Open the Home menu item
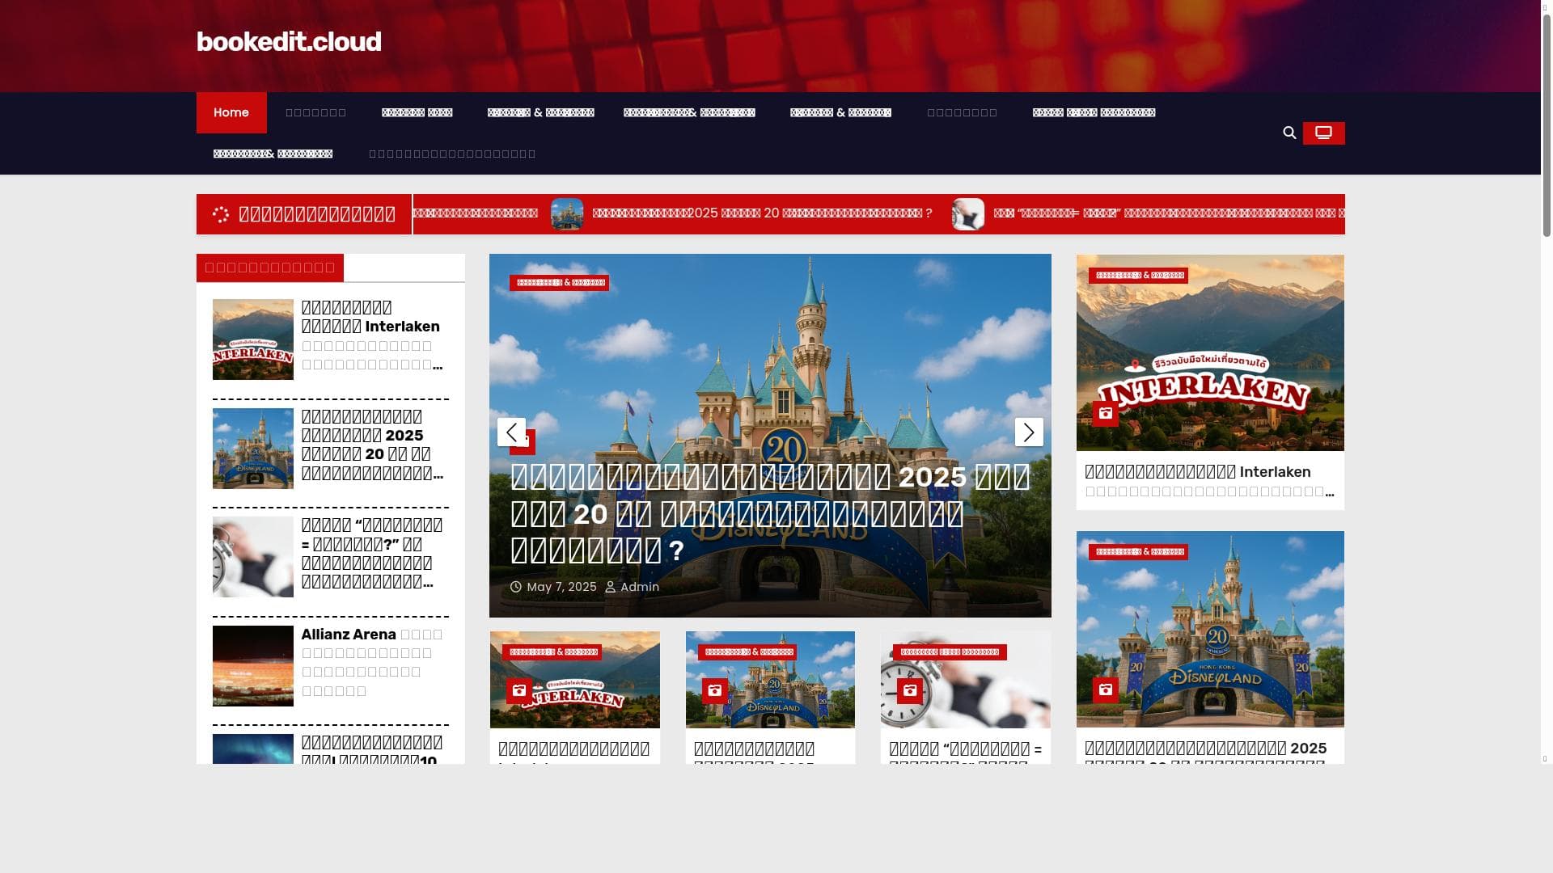This screenshot has height=873, width=1553. coord(231,112)
